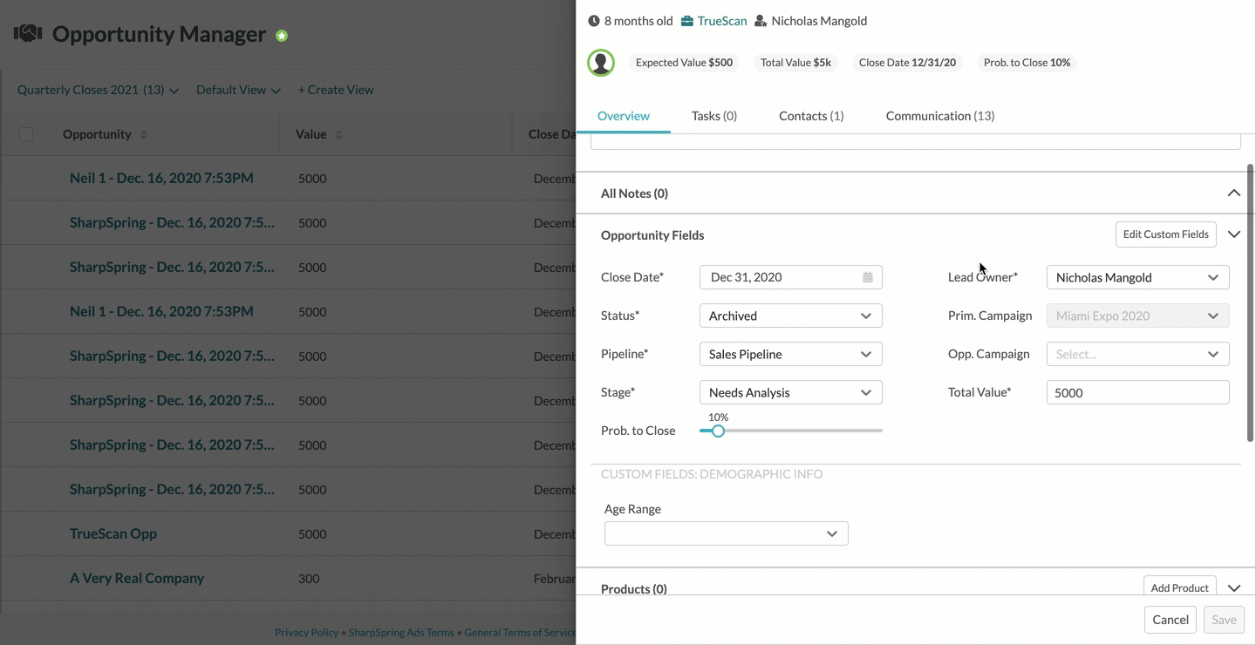Sort by Value column arrows
This screenshot has width=1256, height=645.
tap(338, 135)
